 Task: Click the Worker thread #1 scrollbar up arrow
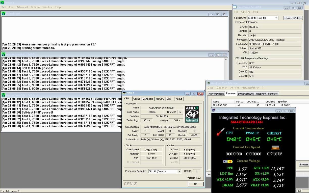[x=226, y=59]
